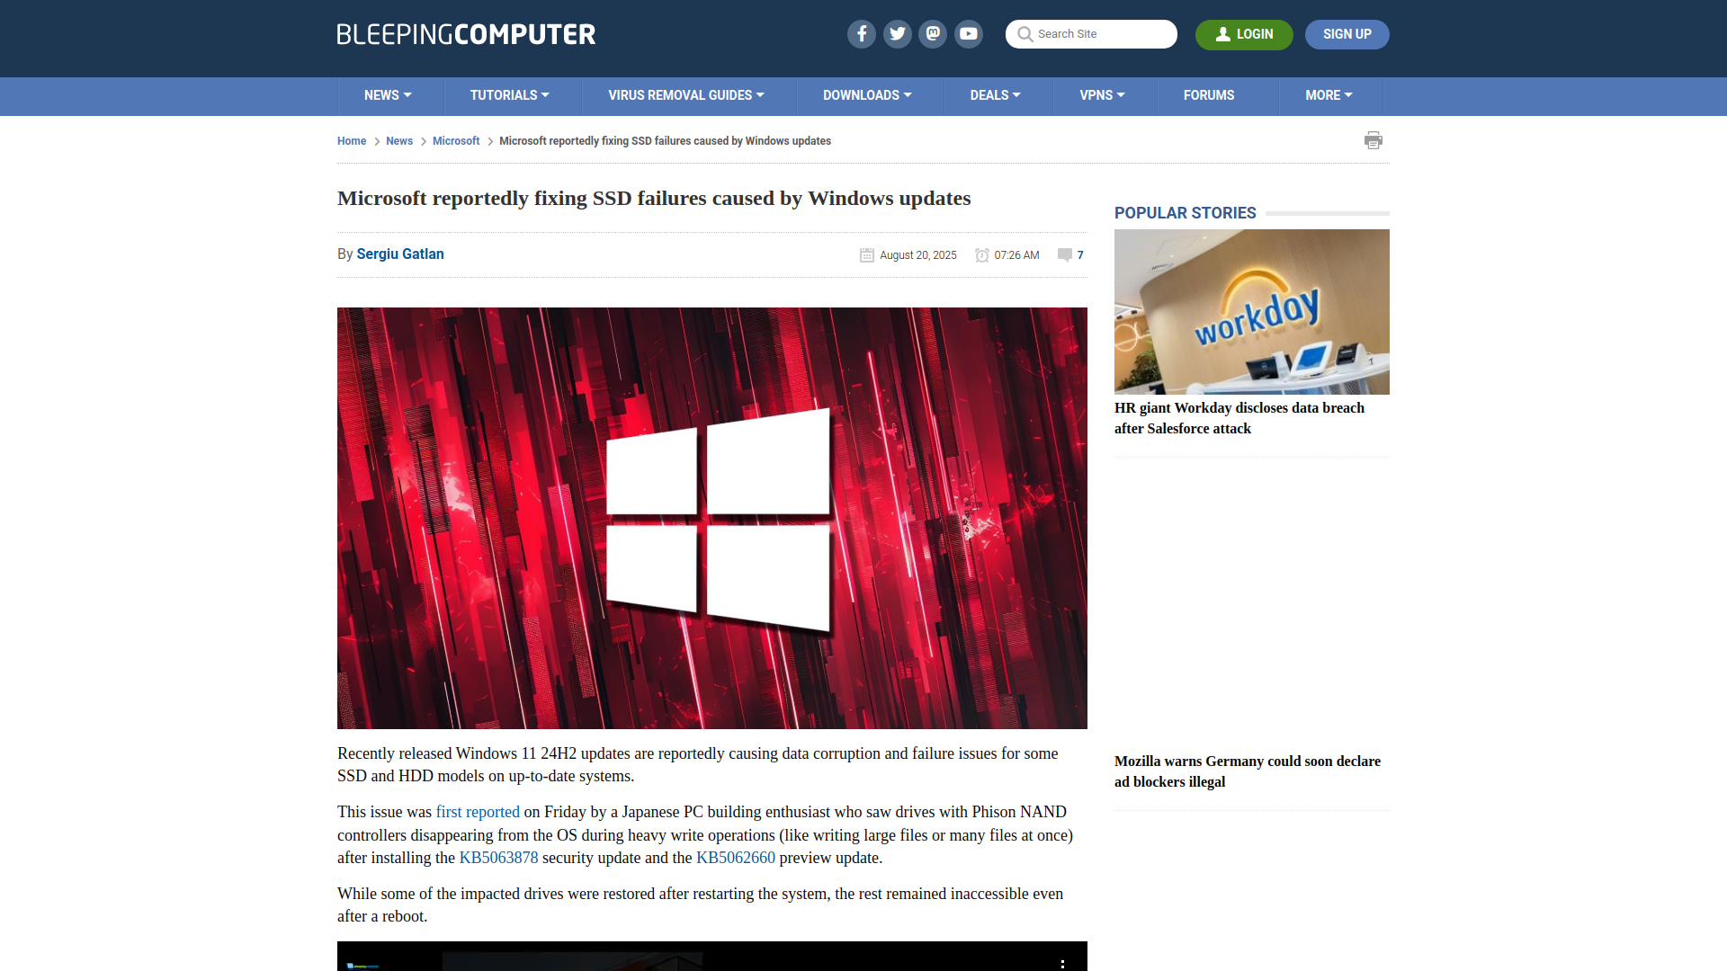Click current page breadcrumb title text
The width and height of the screenshot is (1727, 971).
(665, 141)
